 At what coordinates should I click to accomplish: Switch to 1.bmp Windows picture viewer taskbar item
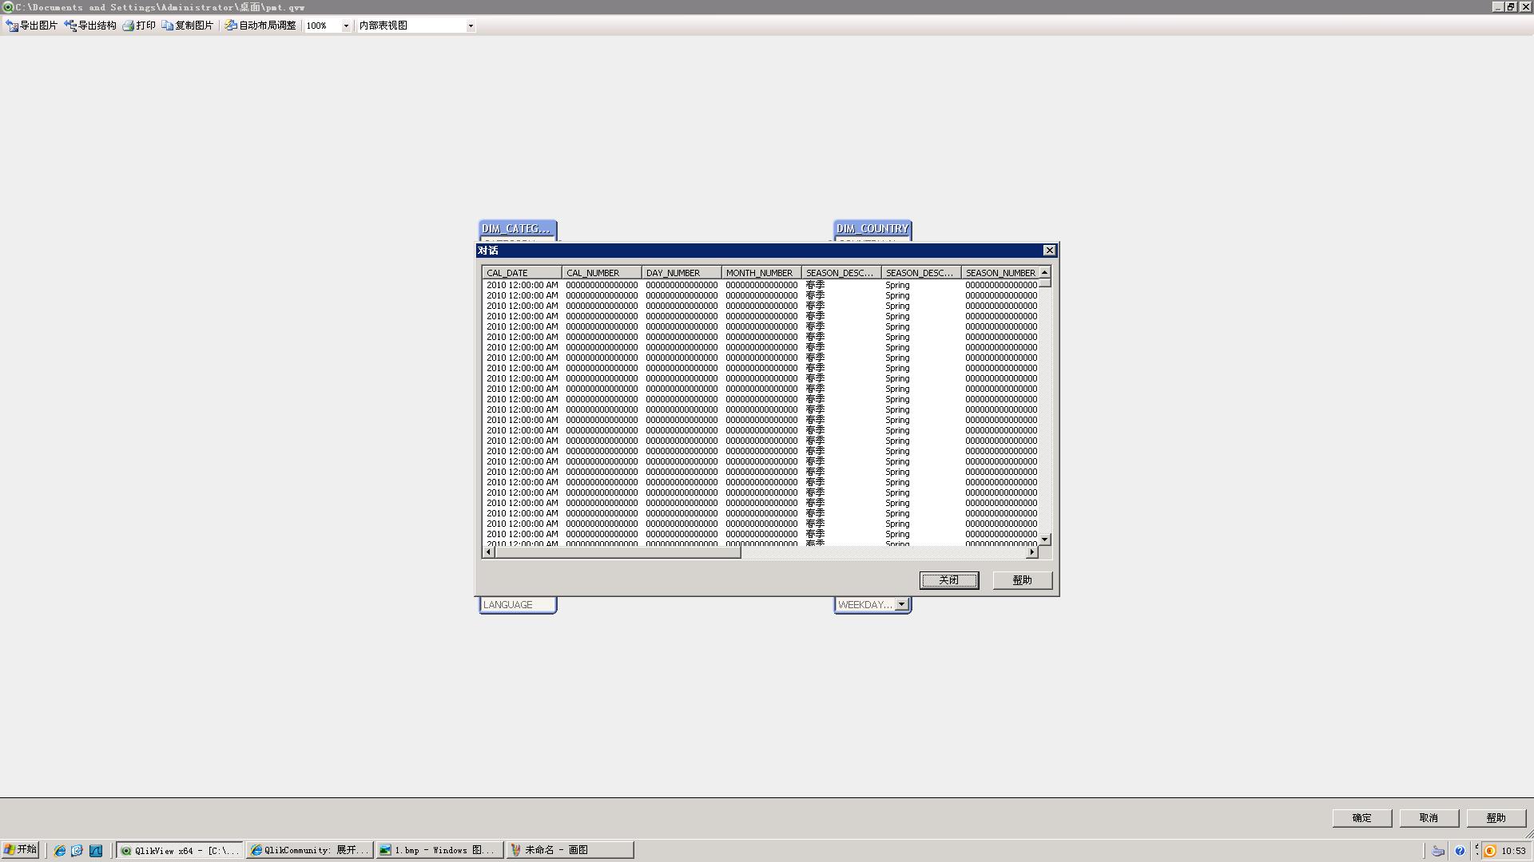(x=440, y=850)
